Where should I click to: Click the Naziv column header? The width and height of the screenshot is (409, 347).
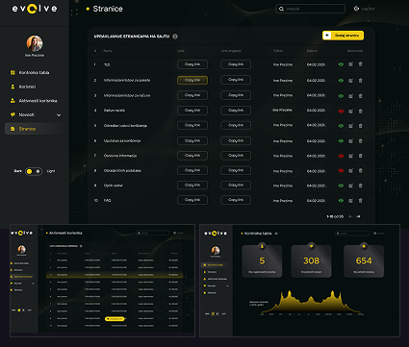(108, 51)
